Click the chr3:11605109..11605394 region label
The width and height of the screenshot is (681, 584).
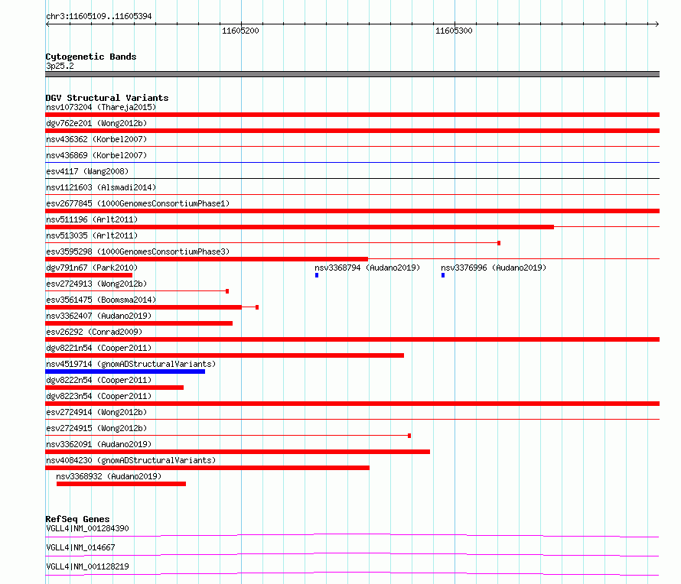99,16
